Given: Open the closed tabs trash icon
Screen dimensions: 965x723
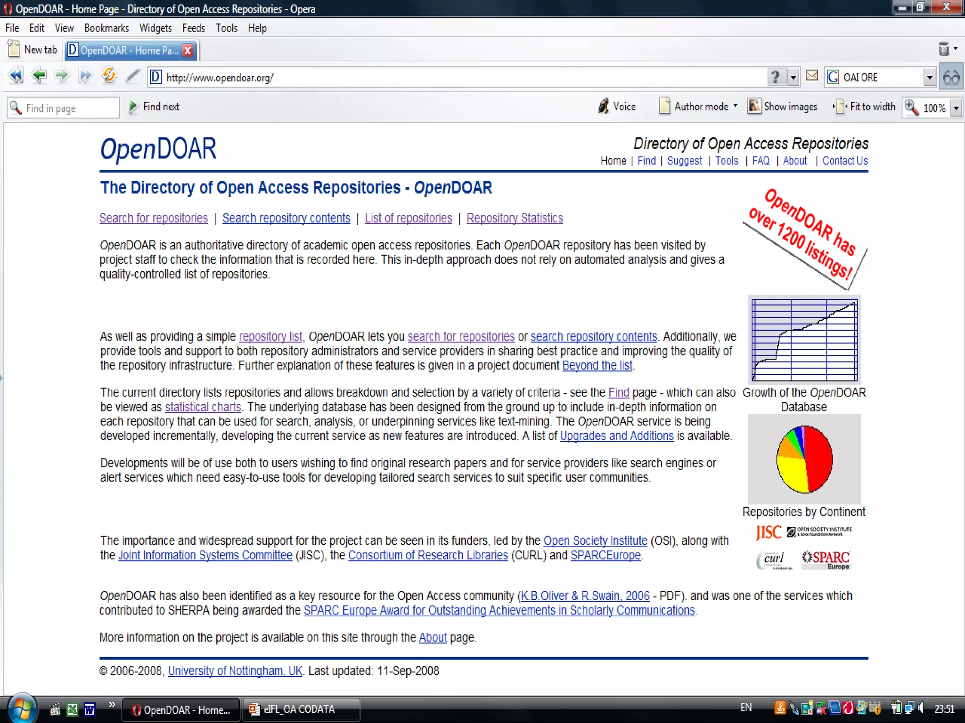Looking at the screenshot, I should 944,49.
